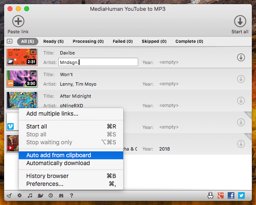Select the All (5) filter tab
The height and width of the screenshot is (205, 256).
pos(27,41)
